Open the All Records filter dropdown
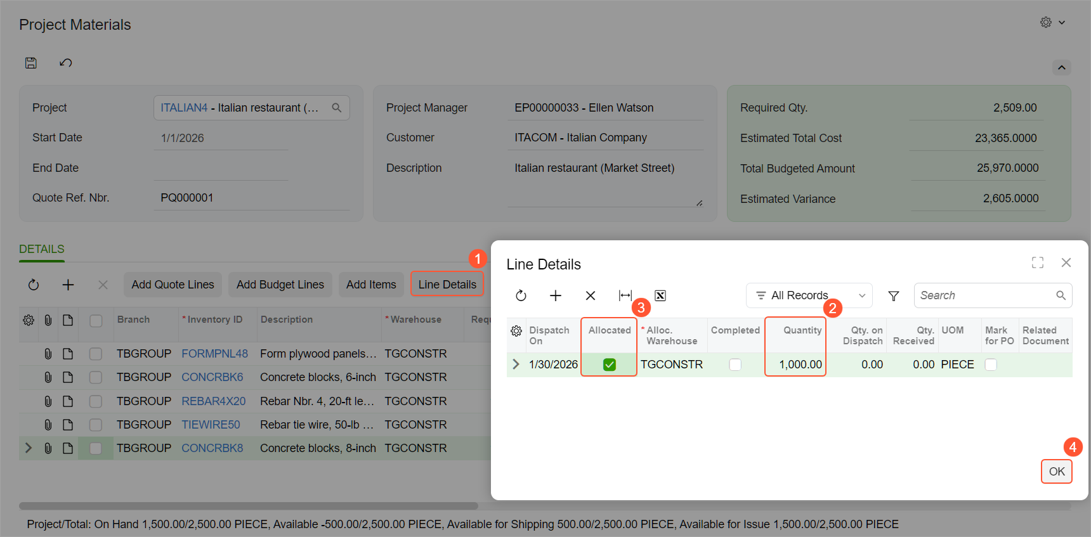Screen dimensions: 1091x537 809,295
